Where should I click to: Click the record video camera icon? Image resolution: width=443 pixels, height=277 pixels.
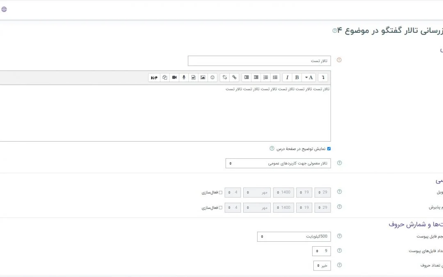click(x=174, y=77)
